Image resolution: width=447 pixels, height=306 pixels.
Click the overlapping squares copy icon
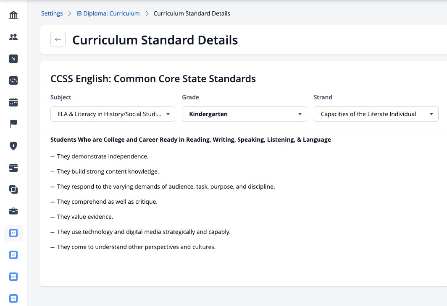point(13,189)
